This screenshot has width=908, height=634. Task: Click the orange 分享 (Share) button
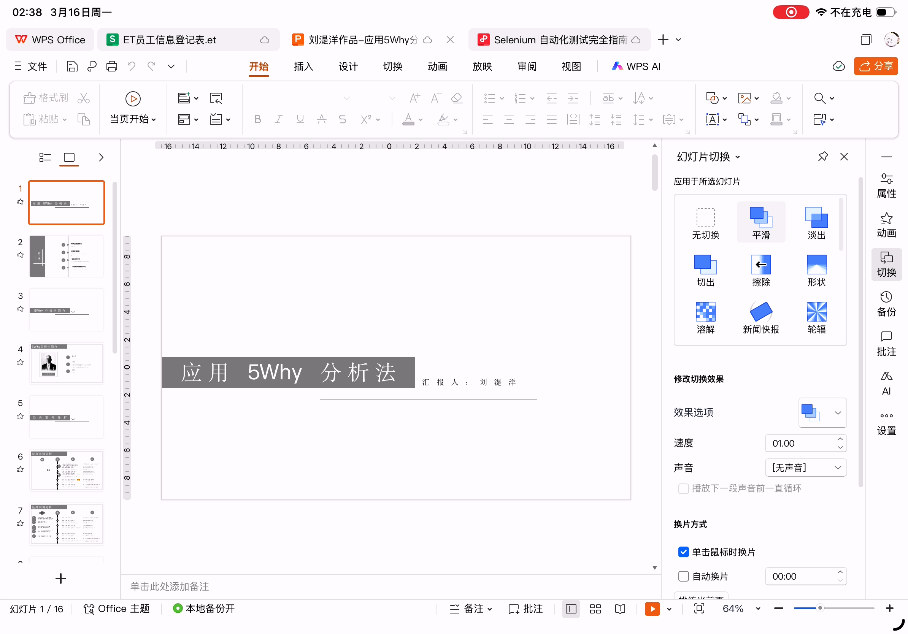tap(876, 66)
